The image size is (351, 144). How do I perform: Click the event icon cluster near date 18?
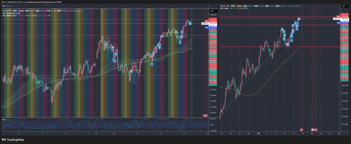click(x=314, y=130)
